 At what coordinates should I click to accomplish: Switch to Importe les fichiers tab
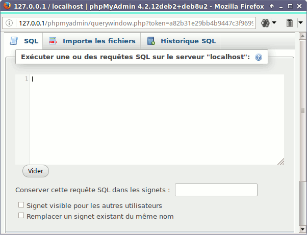[x=92, y=41]
